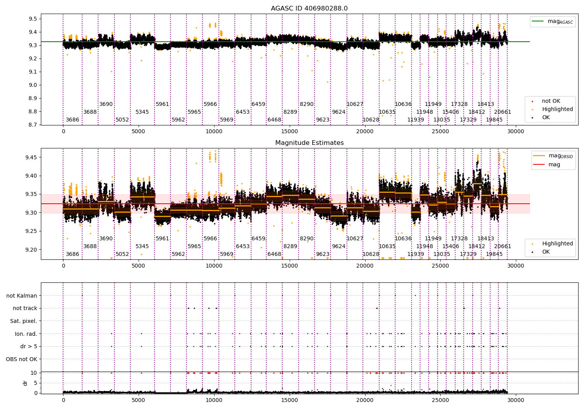The image size is (584, 409).
Task: Click obsid label 18413 in the top plot
Action: [x=485, y=104]
